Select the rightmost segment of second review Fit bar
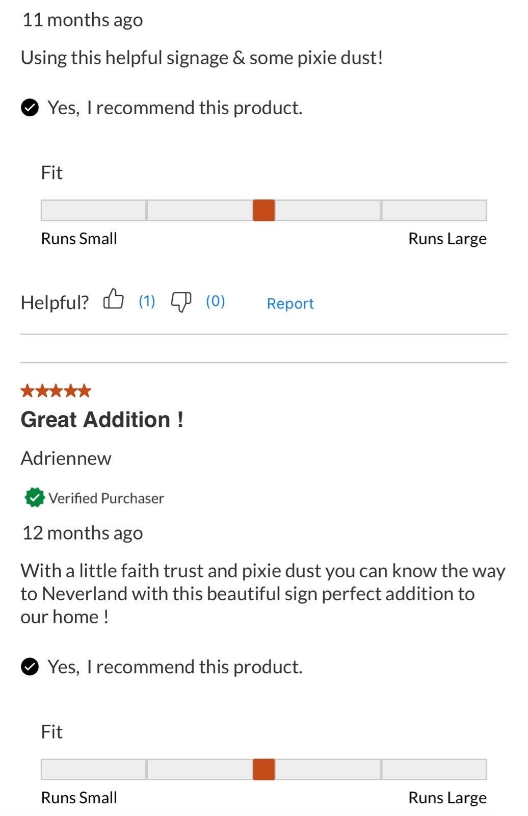The width and height of the screenshot is (528, 816). tap(434, 769)
